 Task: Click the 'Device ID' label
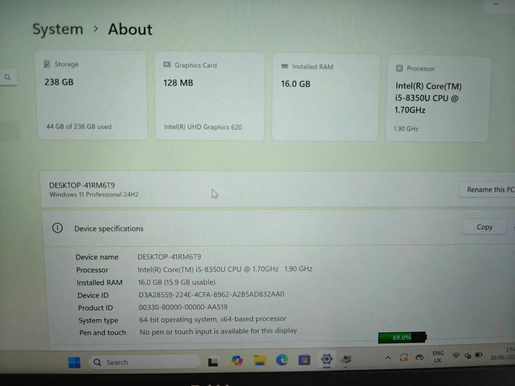(93, 295)
